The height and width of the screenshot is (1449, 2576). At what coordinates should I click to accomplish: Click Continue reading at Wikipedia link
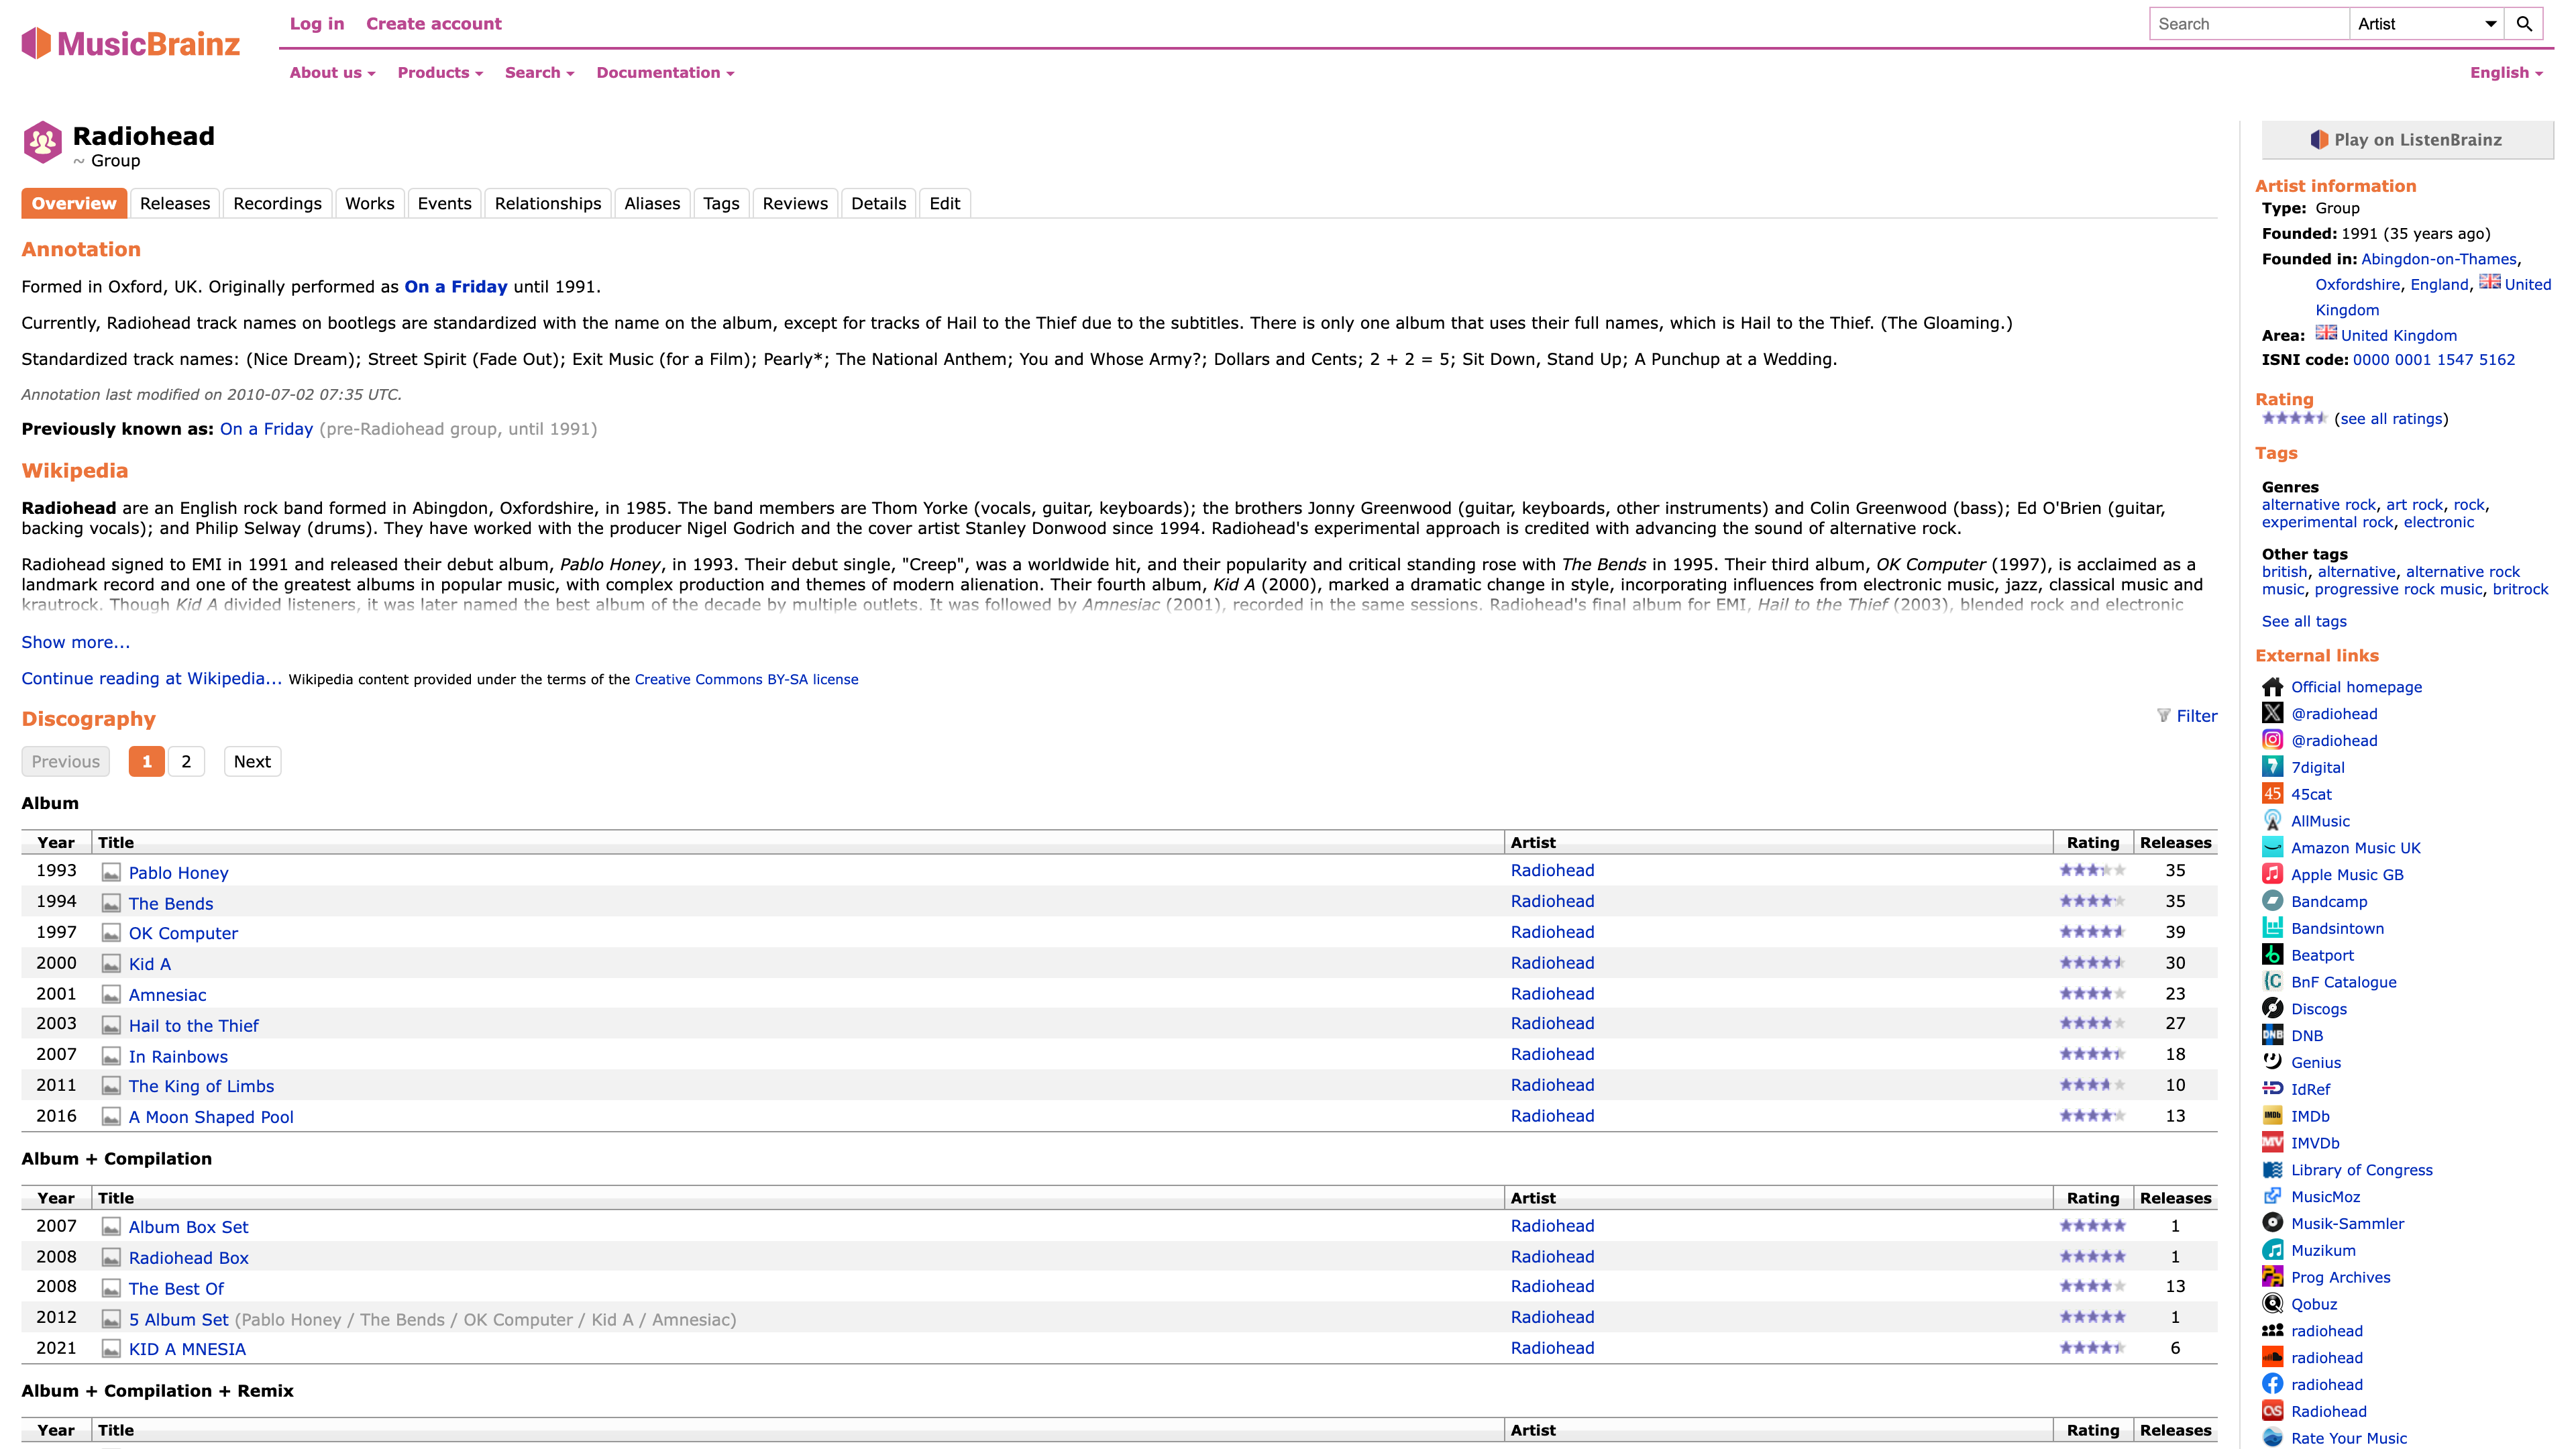151,678
